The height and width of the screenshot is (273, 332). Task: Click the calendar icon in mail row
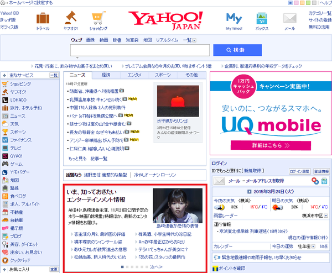click(x=324, y=181)
